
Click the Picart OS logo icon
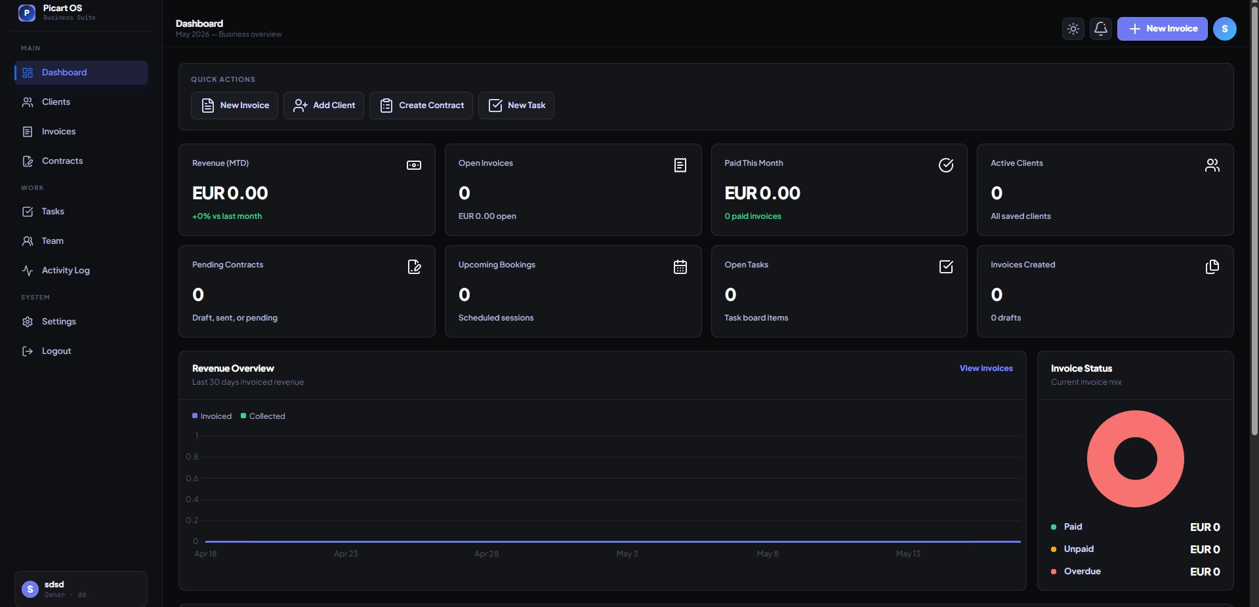[x=27, y=12]
